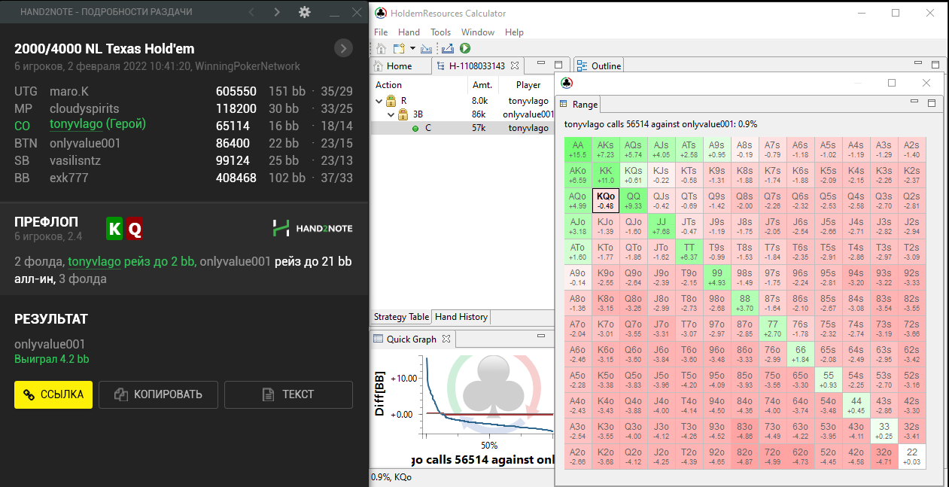The image size is (949, 487).
Task: Click the Player column header
Action: [x=528, y=85]
